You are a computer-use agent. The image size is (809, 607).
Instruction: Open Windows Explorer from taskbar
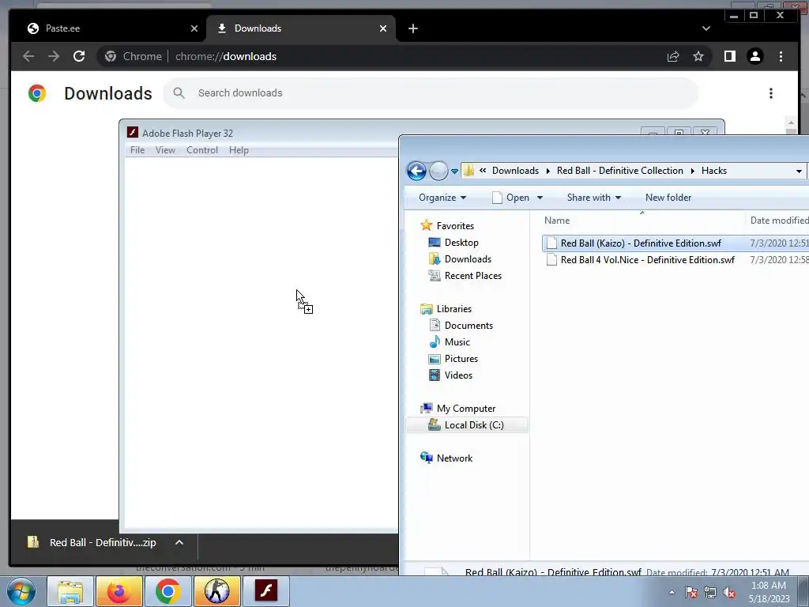(x=70, y=591)
